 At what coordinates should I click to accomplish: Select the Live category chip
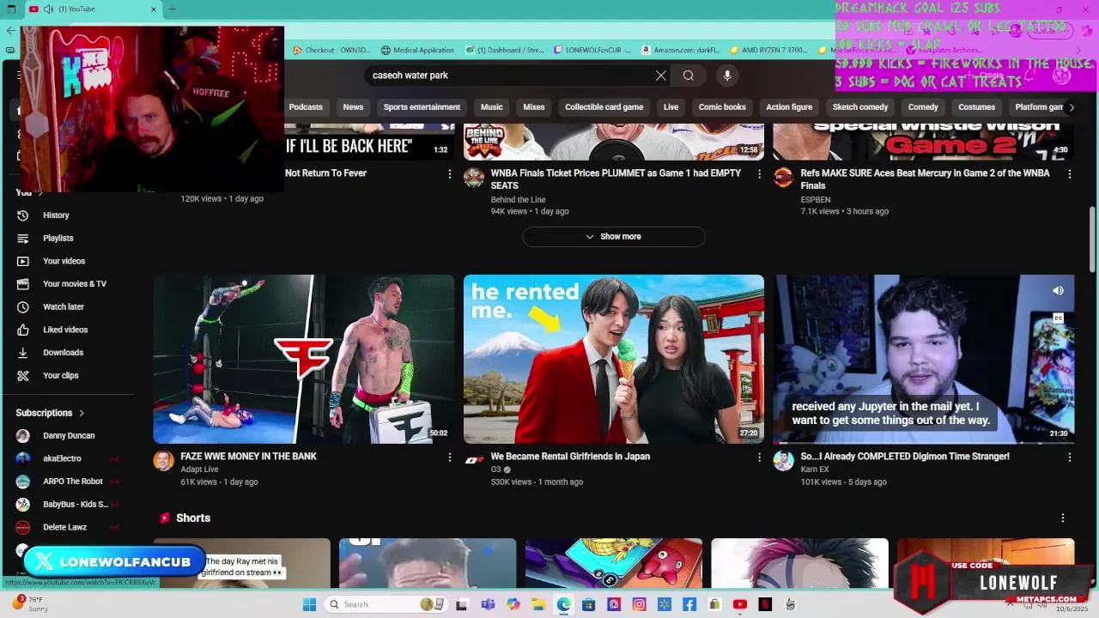point(671,107)
